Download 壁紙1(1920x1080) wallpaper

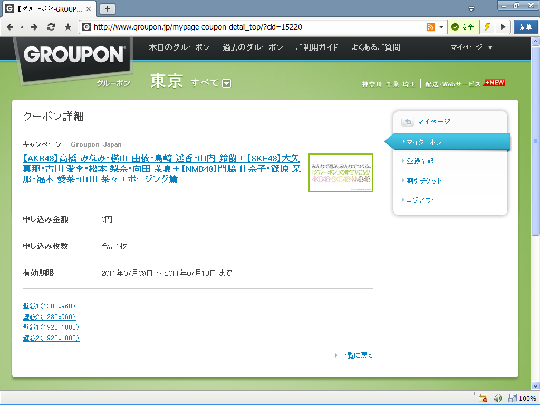[x=51, y=327]
